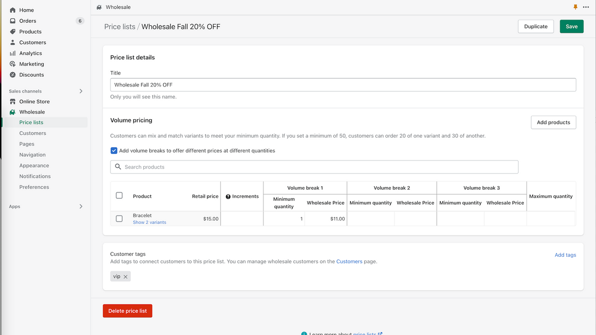Expand the Sales channels chevron
This screenshot has height=335, width=596.
point(81,91)
